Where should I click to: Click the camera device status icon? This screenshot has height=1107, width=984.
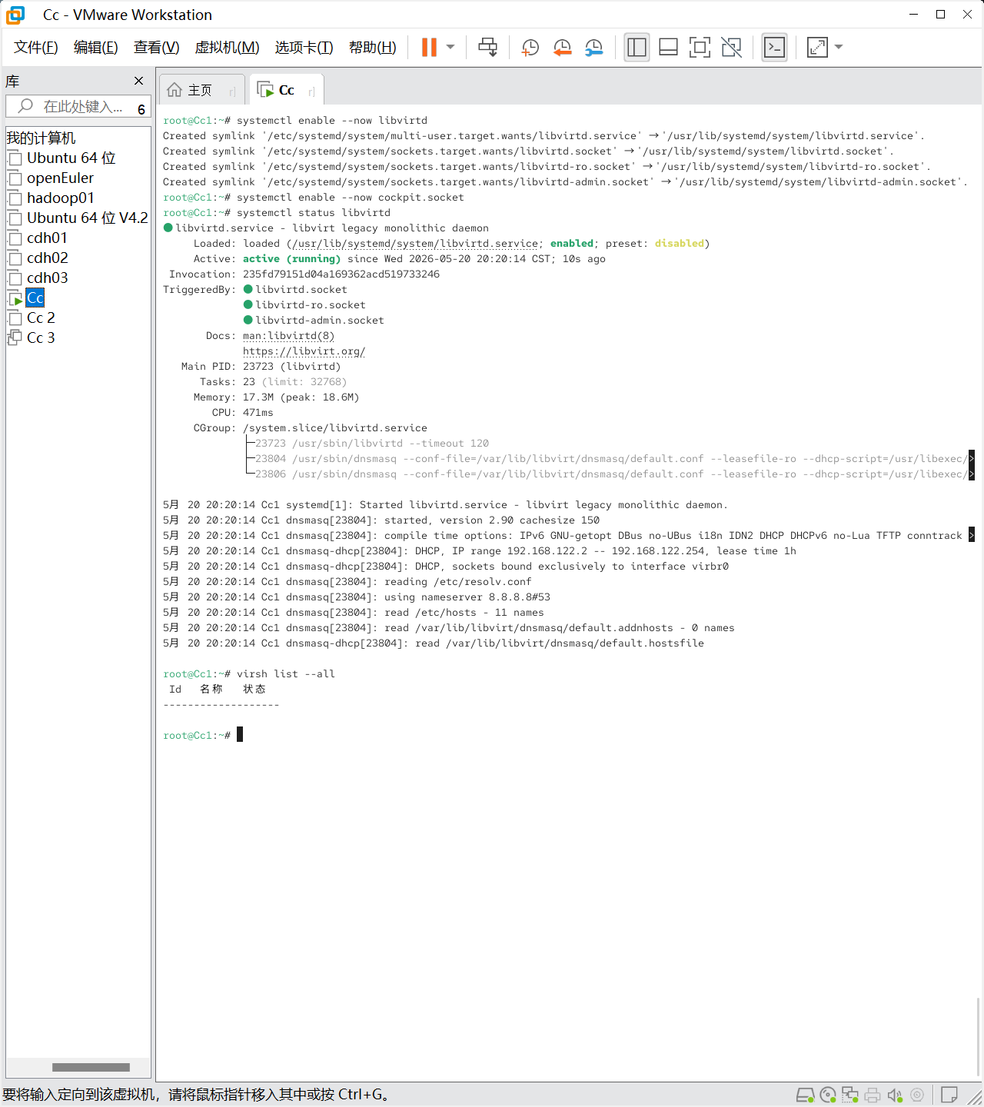tap(917, 1095)
